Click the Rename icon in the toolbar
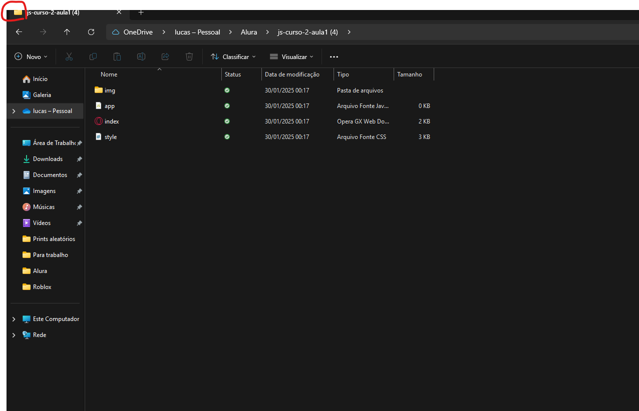Image resolution: width=639 pixels, height=411 pixels. coord(141,56)
